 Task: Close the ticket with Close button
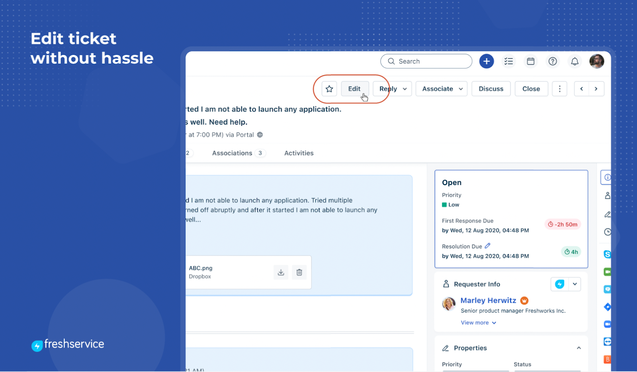click(x=531, y=89)
